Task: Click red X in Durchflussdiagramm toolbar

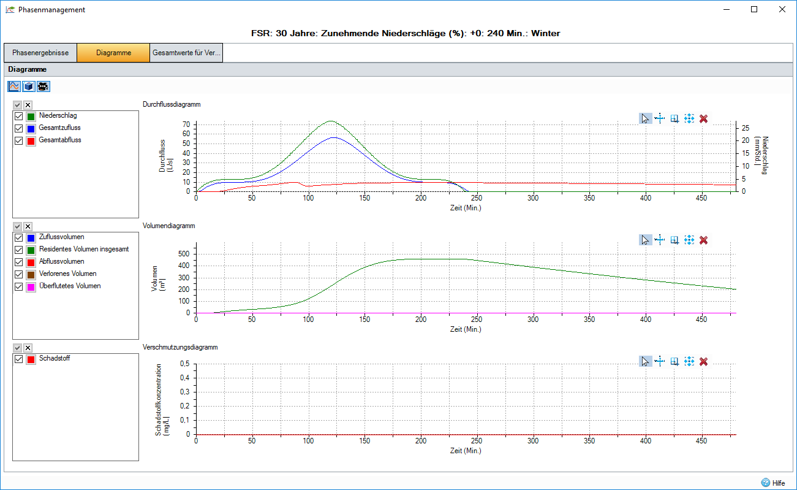Action: coord(703,118)
